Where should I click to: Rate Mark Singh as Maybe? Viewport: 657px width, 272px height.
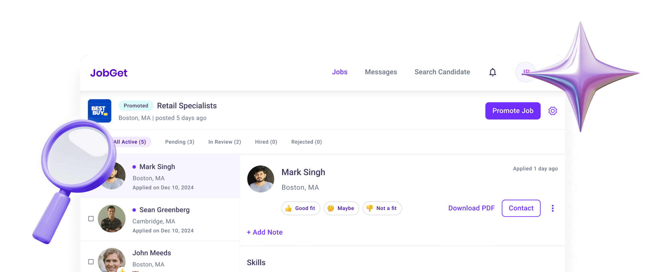341,208
